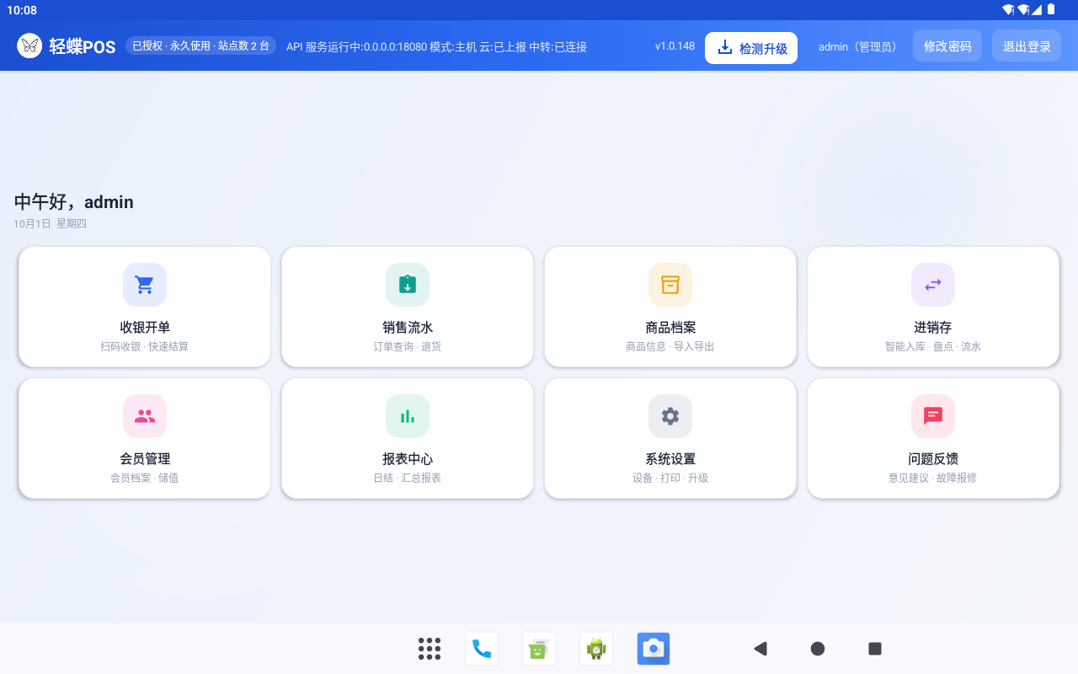
Task: Open the 问题反馈 message icon
Action: pos(933,416)
